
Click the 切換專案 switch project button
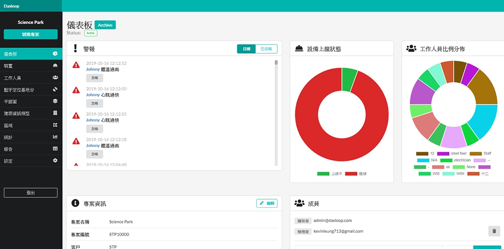[x=31, y=35]
